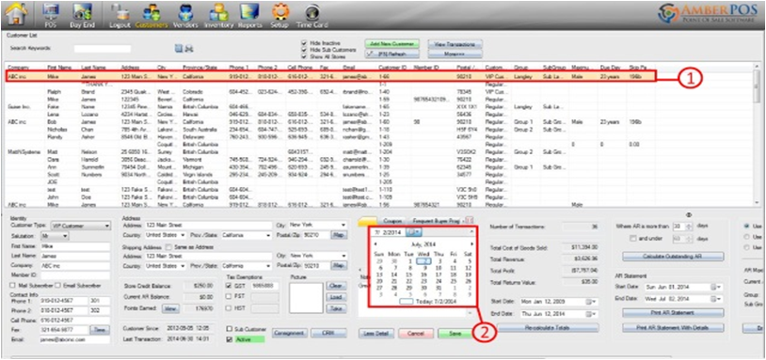
Task: Go to the Home screen icon
Action: point(17,15)
